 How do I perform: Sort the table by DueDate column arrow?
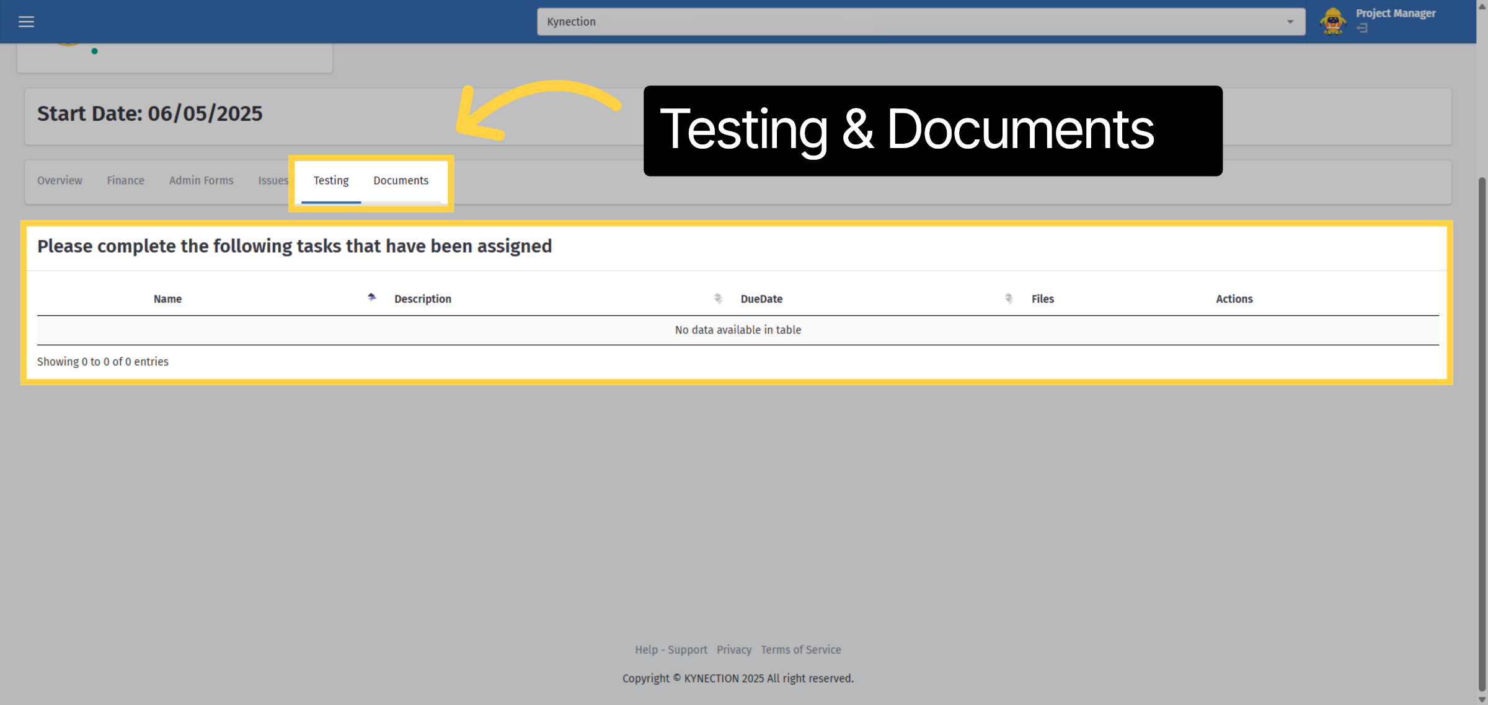[x=1009, y=299]
